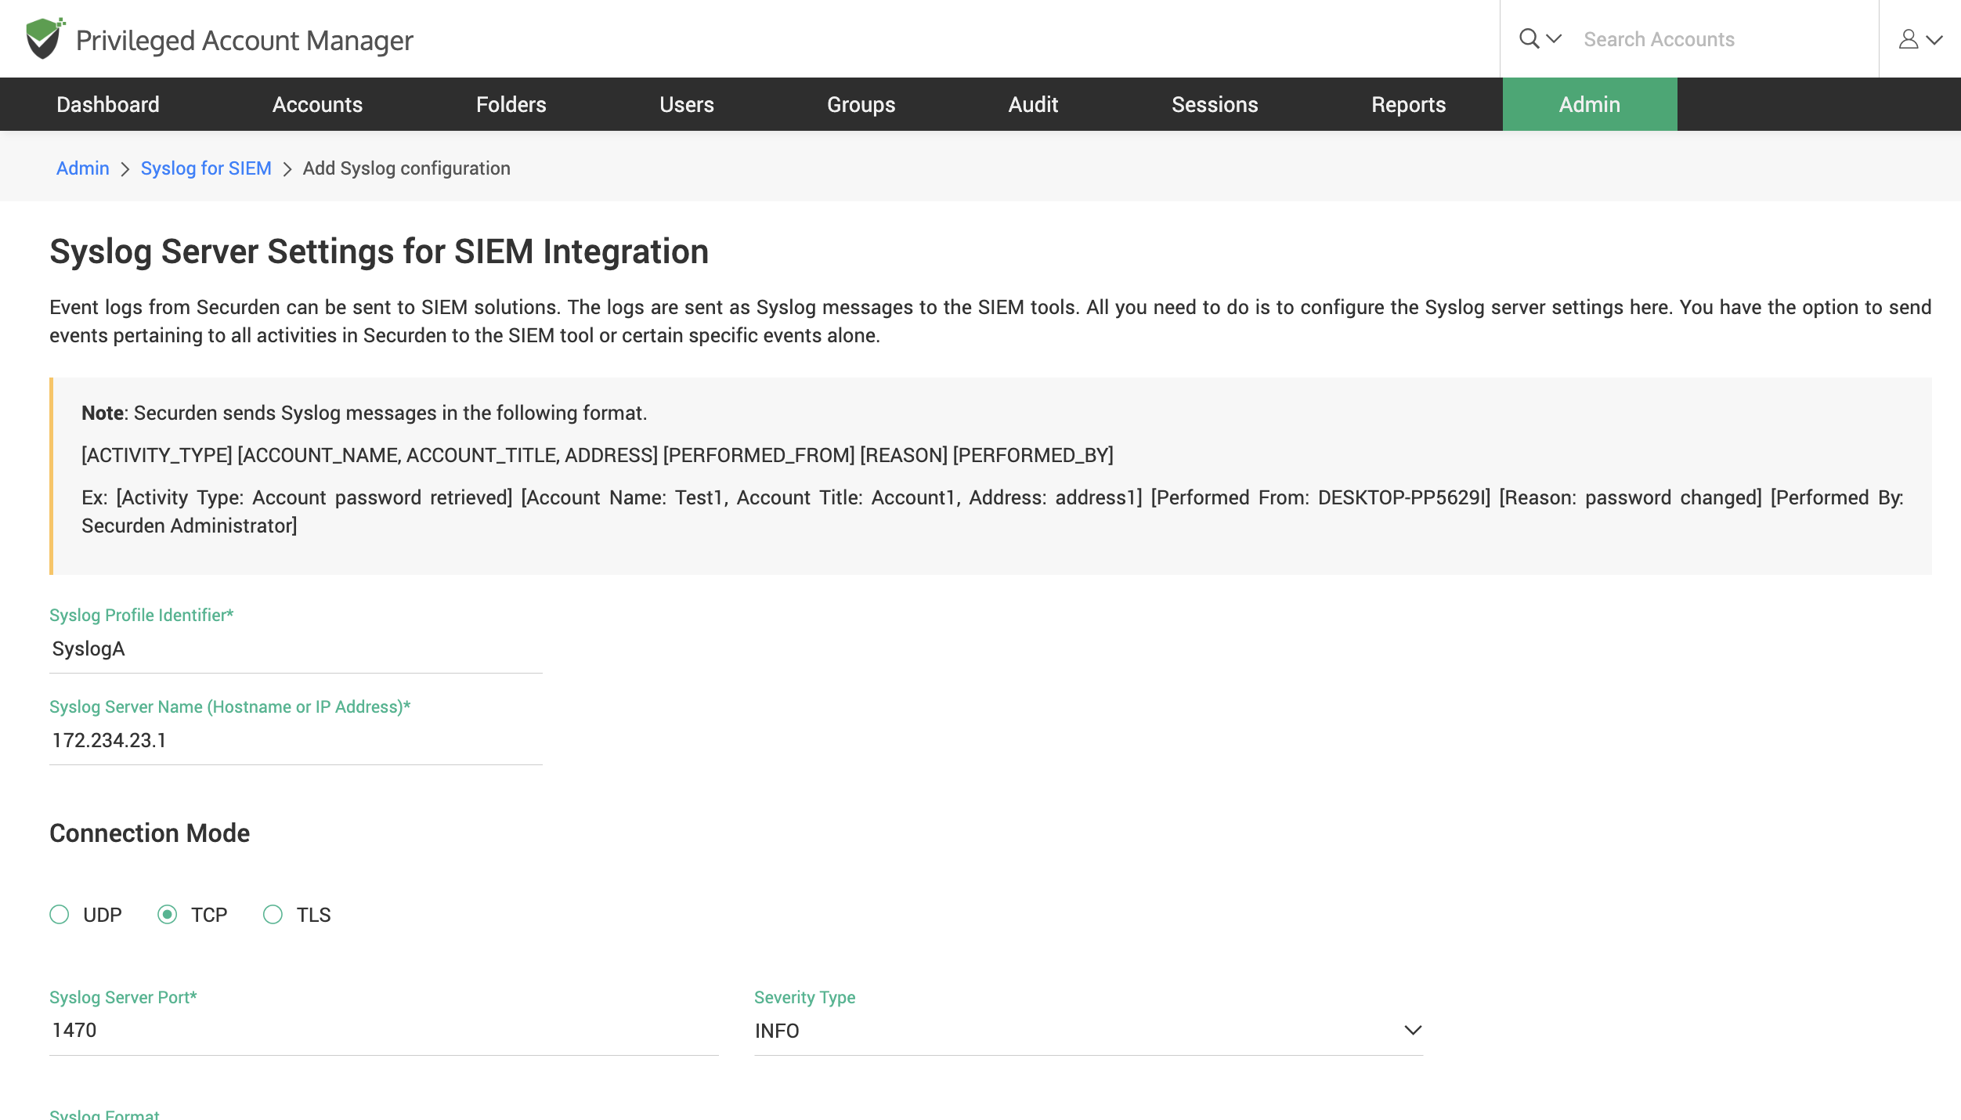Viewport: 1961px width, 1120px height.
Task: Click the Admin breadcrumb navigation link
Action: coord(82,167)
